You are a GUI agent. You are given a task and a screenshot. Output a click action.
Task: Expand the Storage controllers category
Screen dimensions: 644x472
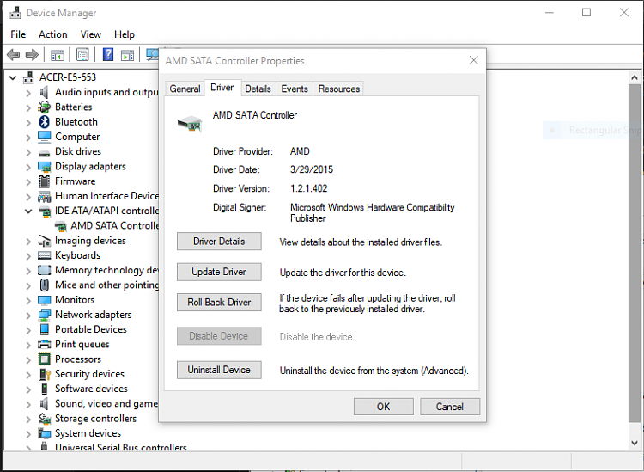pos(28,419)
